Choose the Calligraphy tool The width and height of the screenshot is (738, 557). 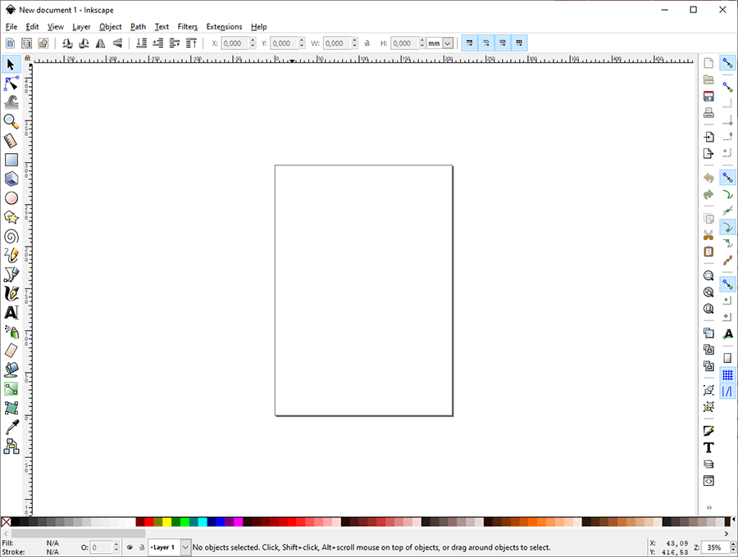pyautogui.click(x=11, y=293)
